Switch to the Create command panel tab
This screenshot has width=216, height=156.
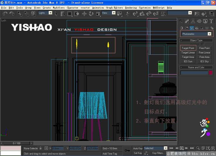click(181, 21)
